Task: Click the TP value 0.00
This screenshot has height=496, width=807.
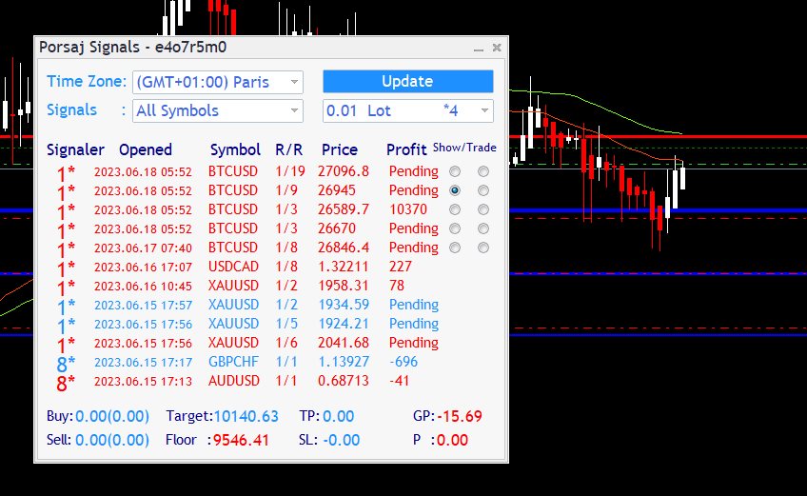Action: coord(338,417)
